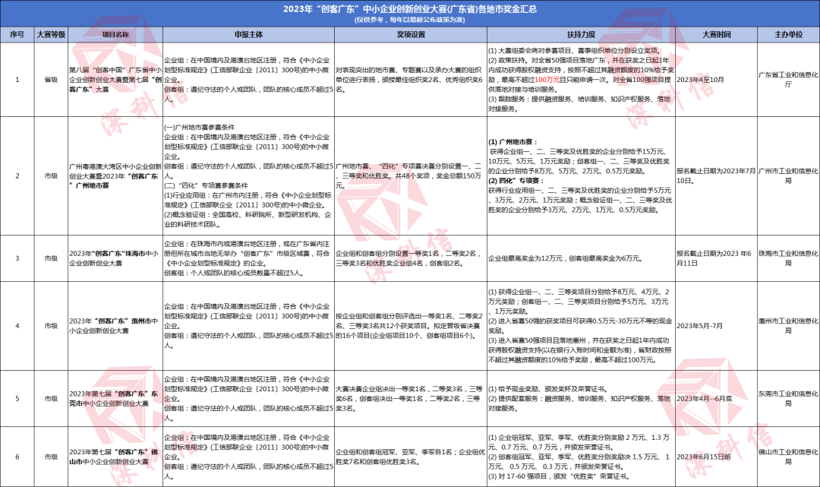The height and width of the screenshot is (487, 820).
Task: Click the red "100万元" text
Action: [547, 80]
